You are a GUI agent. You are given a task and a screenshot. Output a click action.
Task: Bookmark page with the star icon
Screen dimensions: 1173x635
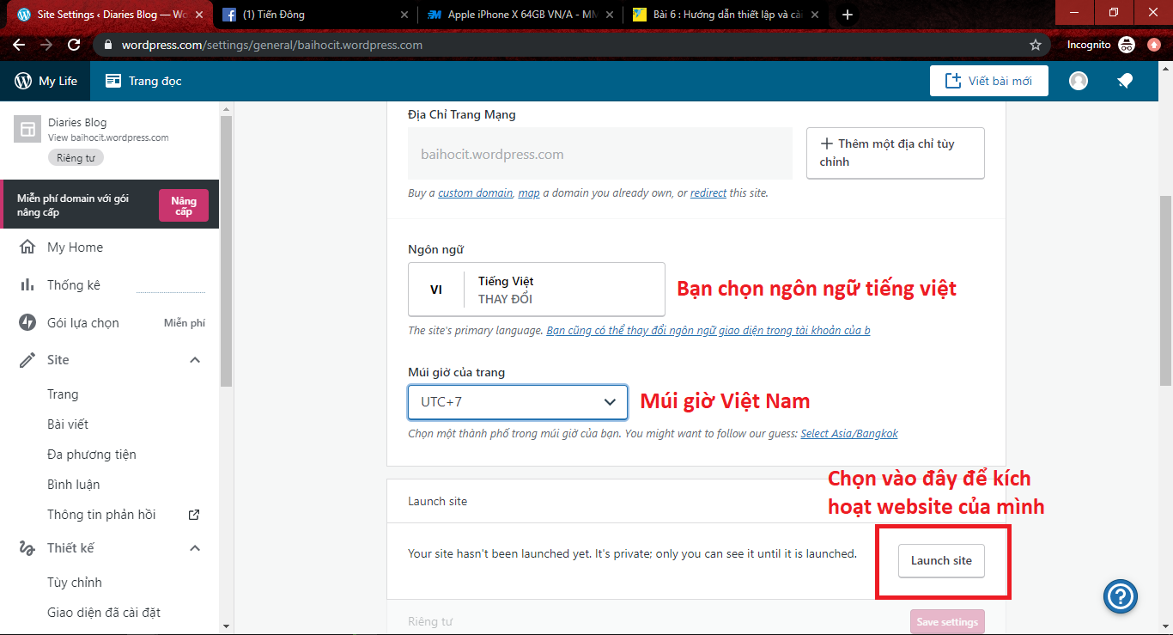[x=1036, y=45]
